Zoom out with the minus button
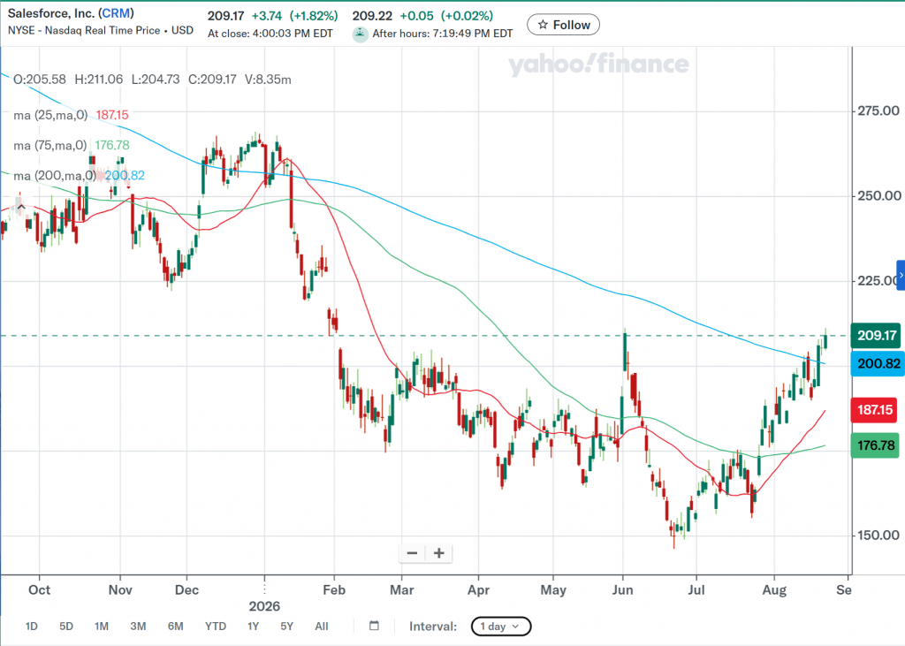This screenshot has height=646, width=905. tap(412, 553)
